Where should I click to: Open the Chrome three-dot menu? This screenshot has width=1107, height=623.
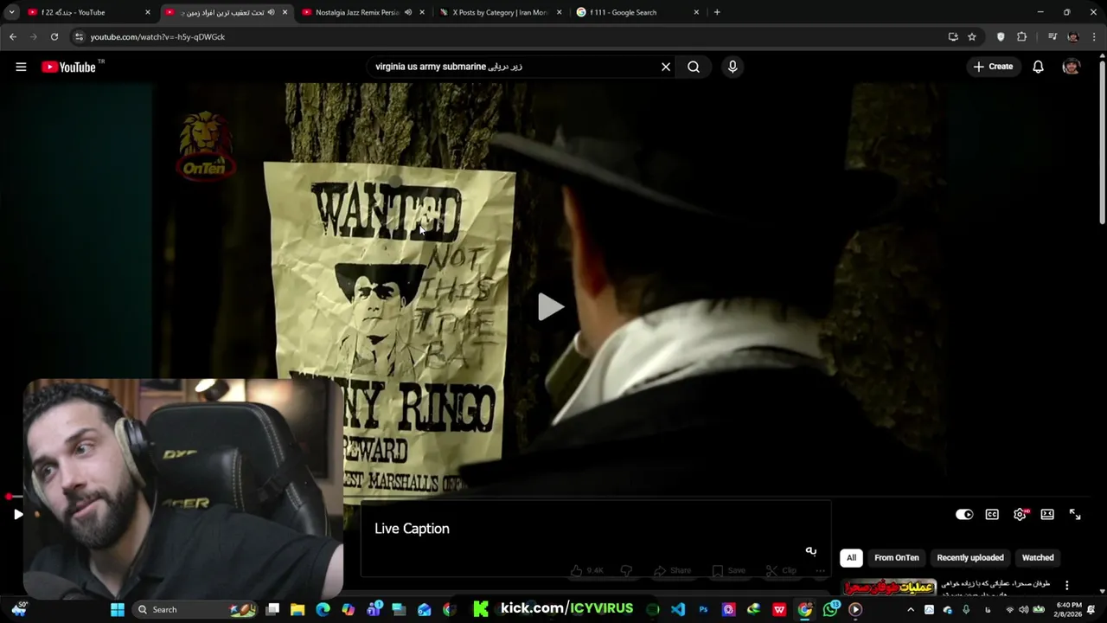point(1094,36)
